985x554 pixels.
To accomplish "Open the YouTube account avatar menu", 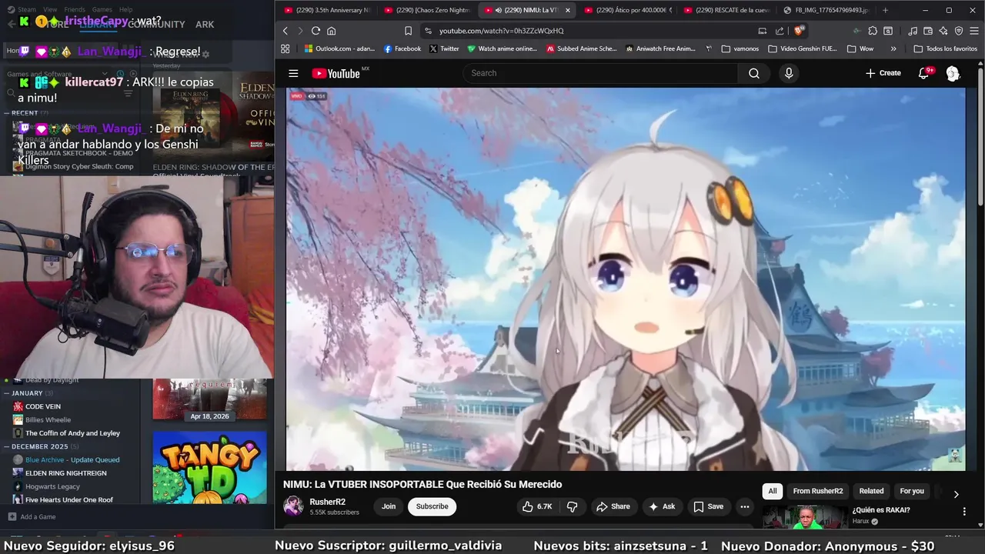I will tap(953, 73).
